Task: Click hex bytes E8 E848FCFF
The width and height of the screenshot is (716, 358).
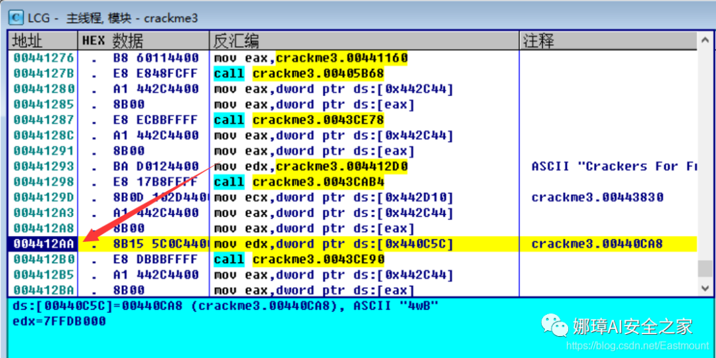Action: (x=156, y=74)
